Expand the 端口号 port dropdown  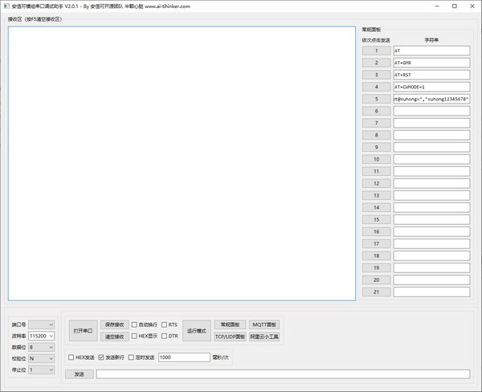tap(42, 325)
